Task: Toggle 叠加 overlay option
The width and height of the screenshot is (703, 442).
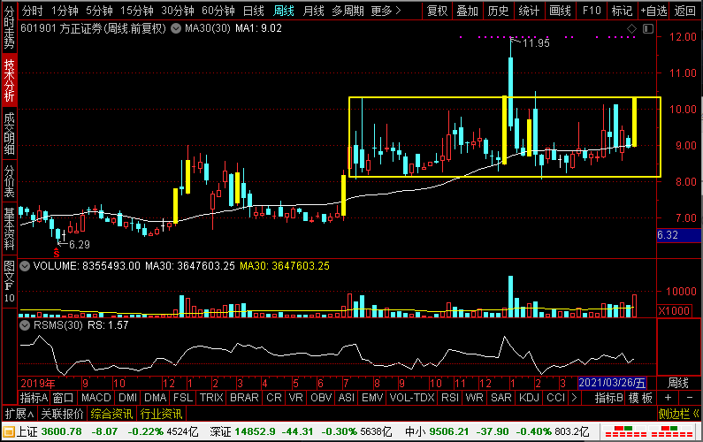Action: pos(467,11)
